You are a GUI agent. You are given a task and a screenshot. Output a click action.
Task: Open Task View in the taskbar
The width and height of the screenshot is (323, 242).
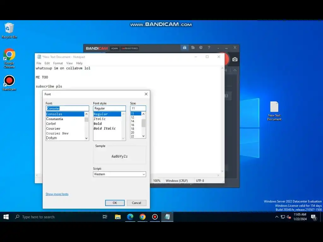pos(105,217)
